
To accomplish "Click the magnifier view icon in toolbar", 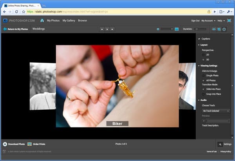I will pos(219,29).
